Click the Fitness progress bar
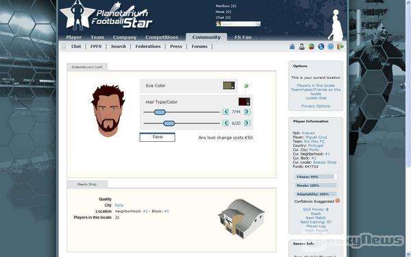 [315, 177]
